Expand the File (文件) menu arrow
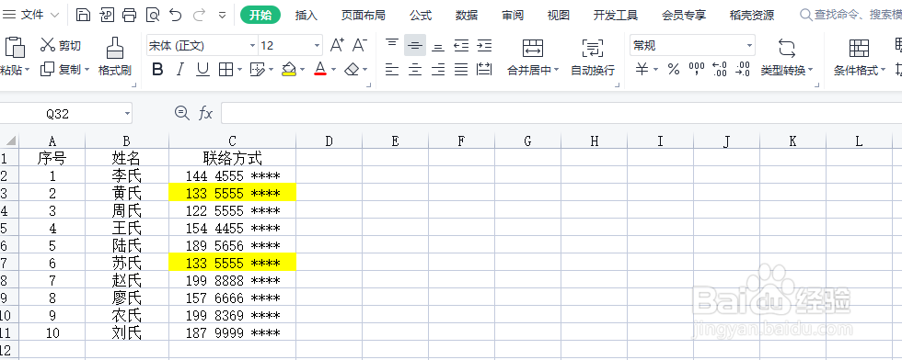The height and width of the screenshot is (360, 902). coord(54,15)
